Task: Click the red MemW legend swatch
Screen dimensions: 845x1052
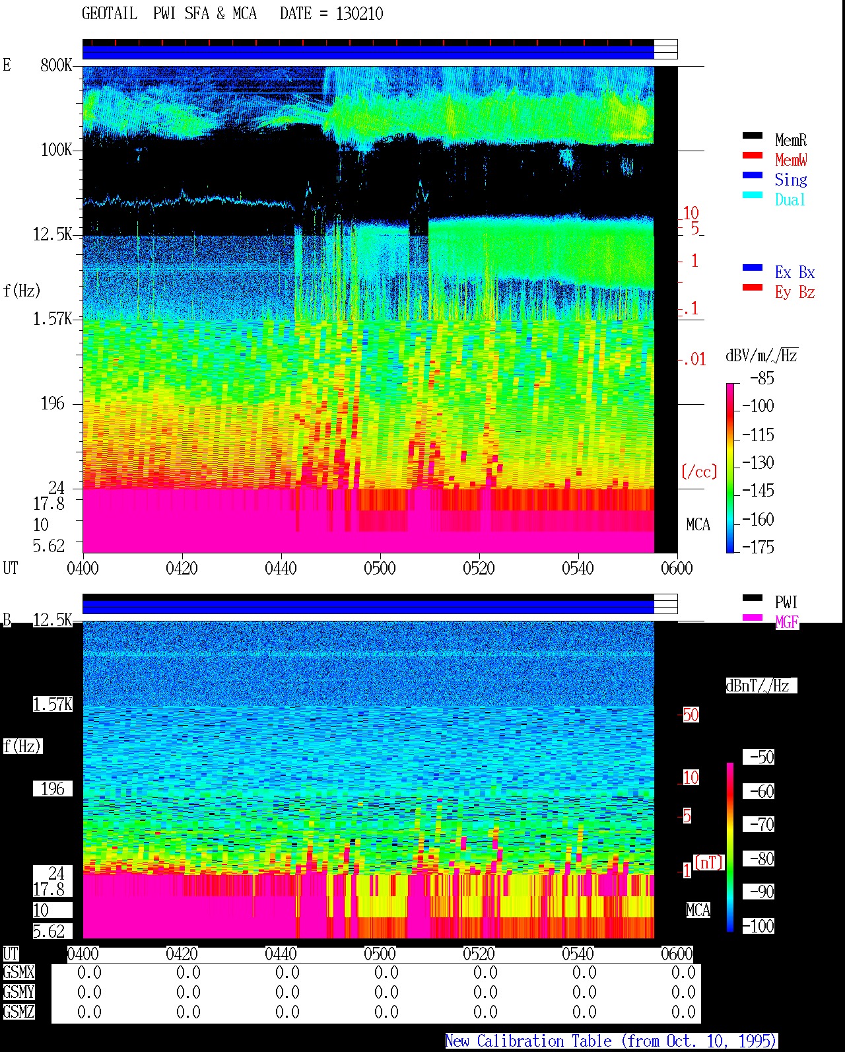Action: pos(753,156)
